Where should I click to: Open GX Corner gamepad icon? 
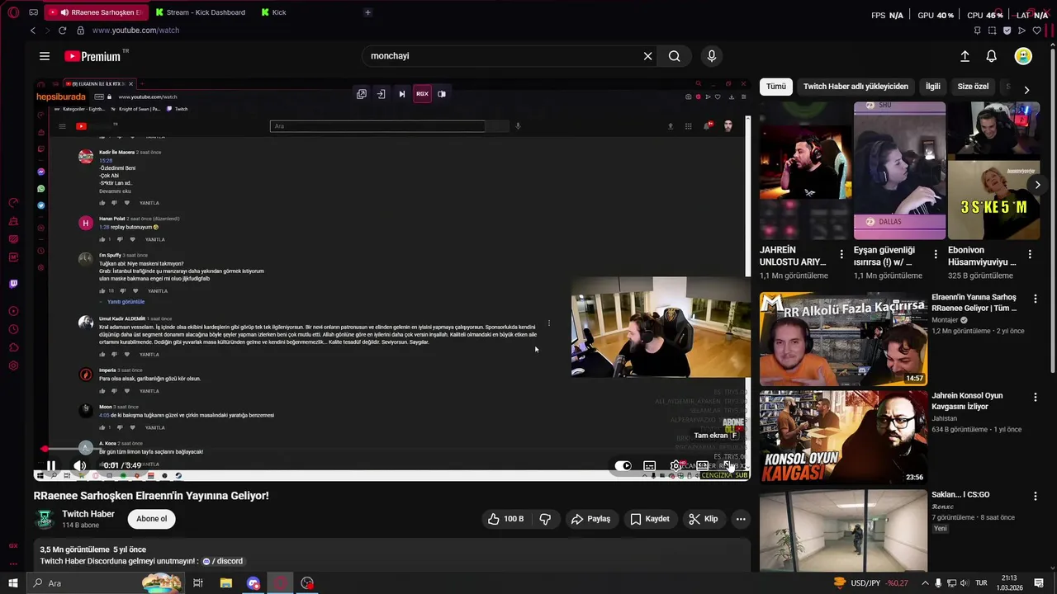[33, 12]
